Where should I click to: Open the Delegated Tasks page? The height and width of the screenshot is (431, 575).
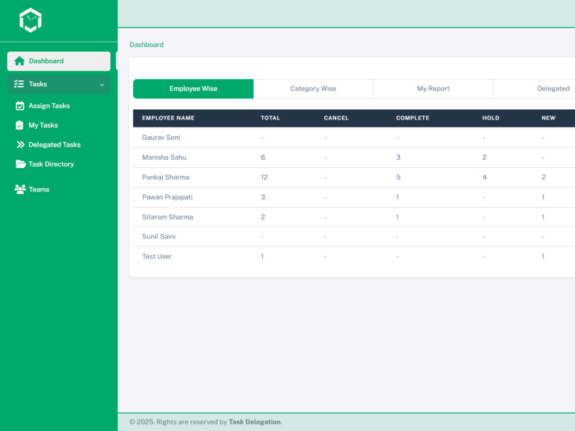coord(55,145)
